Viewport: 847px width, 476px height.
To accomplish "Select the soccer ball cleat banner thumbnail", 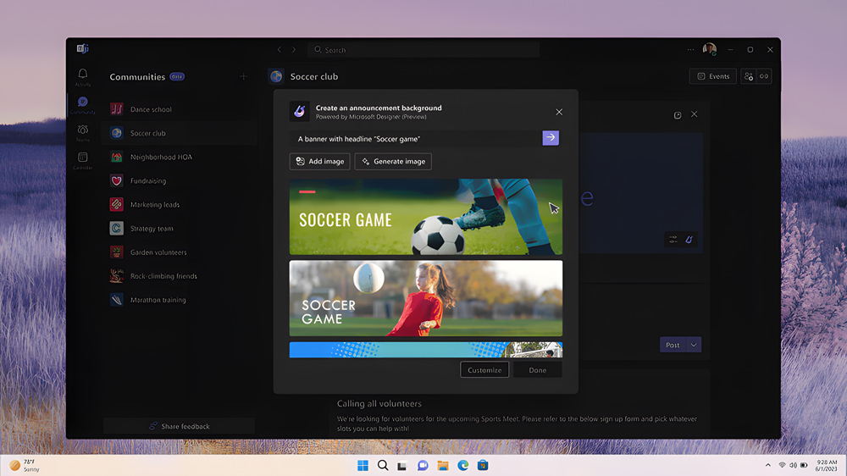I will pyautogui.click(x=426, y=217).
